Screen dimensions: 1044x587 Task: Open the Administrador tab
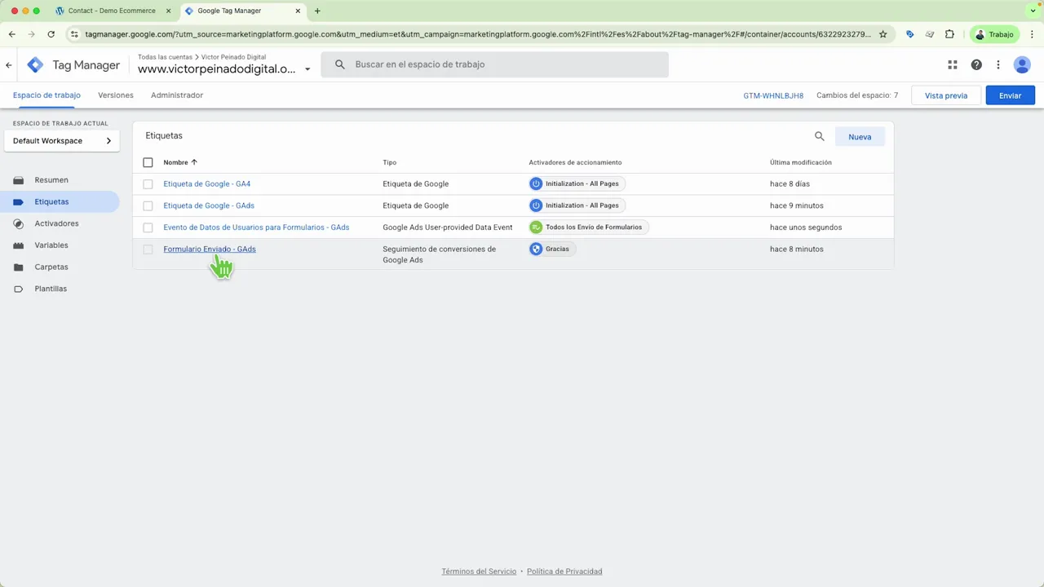click(177, 95)
